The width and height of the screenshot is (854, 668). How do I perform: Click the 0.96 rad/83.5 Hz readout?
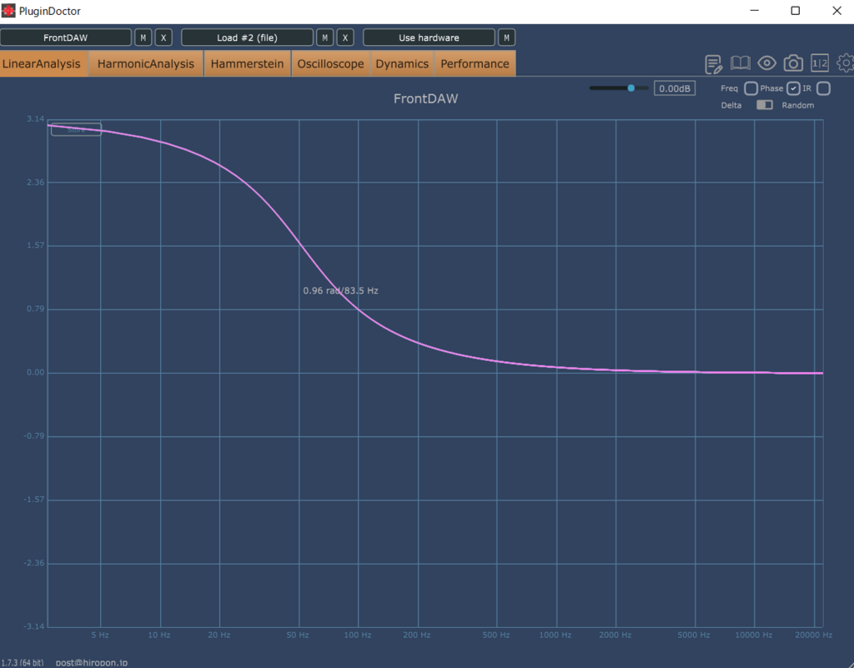pyautogui.click(x=340, y=291)
